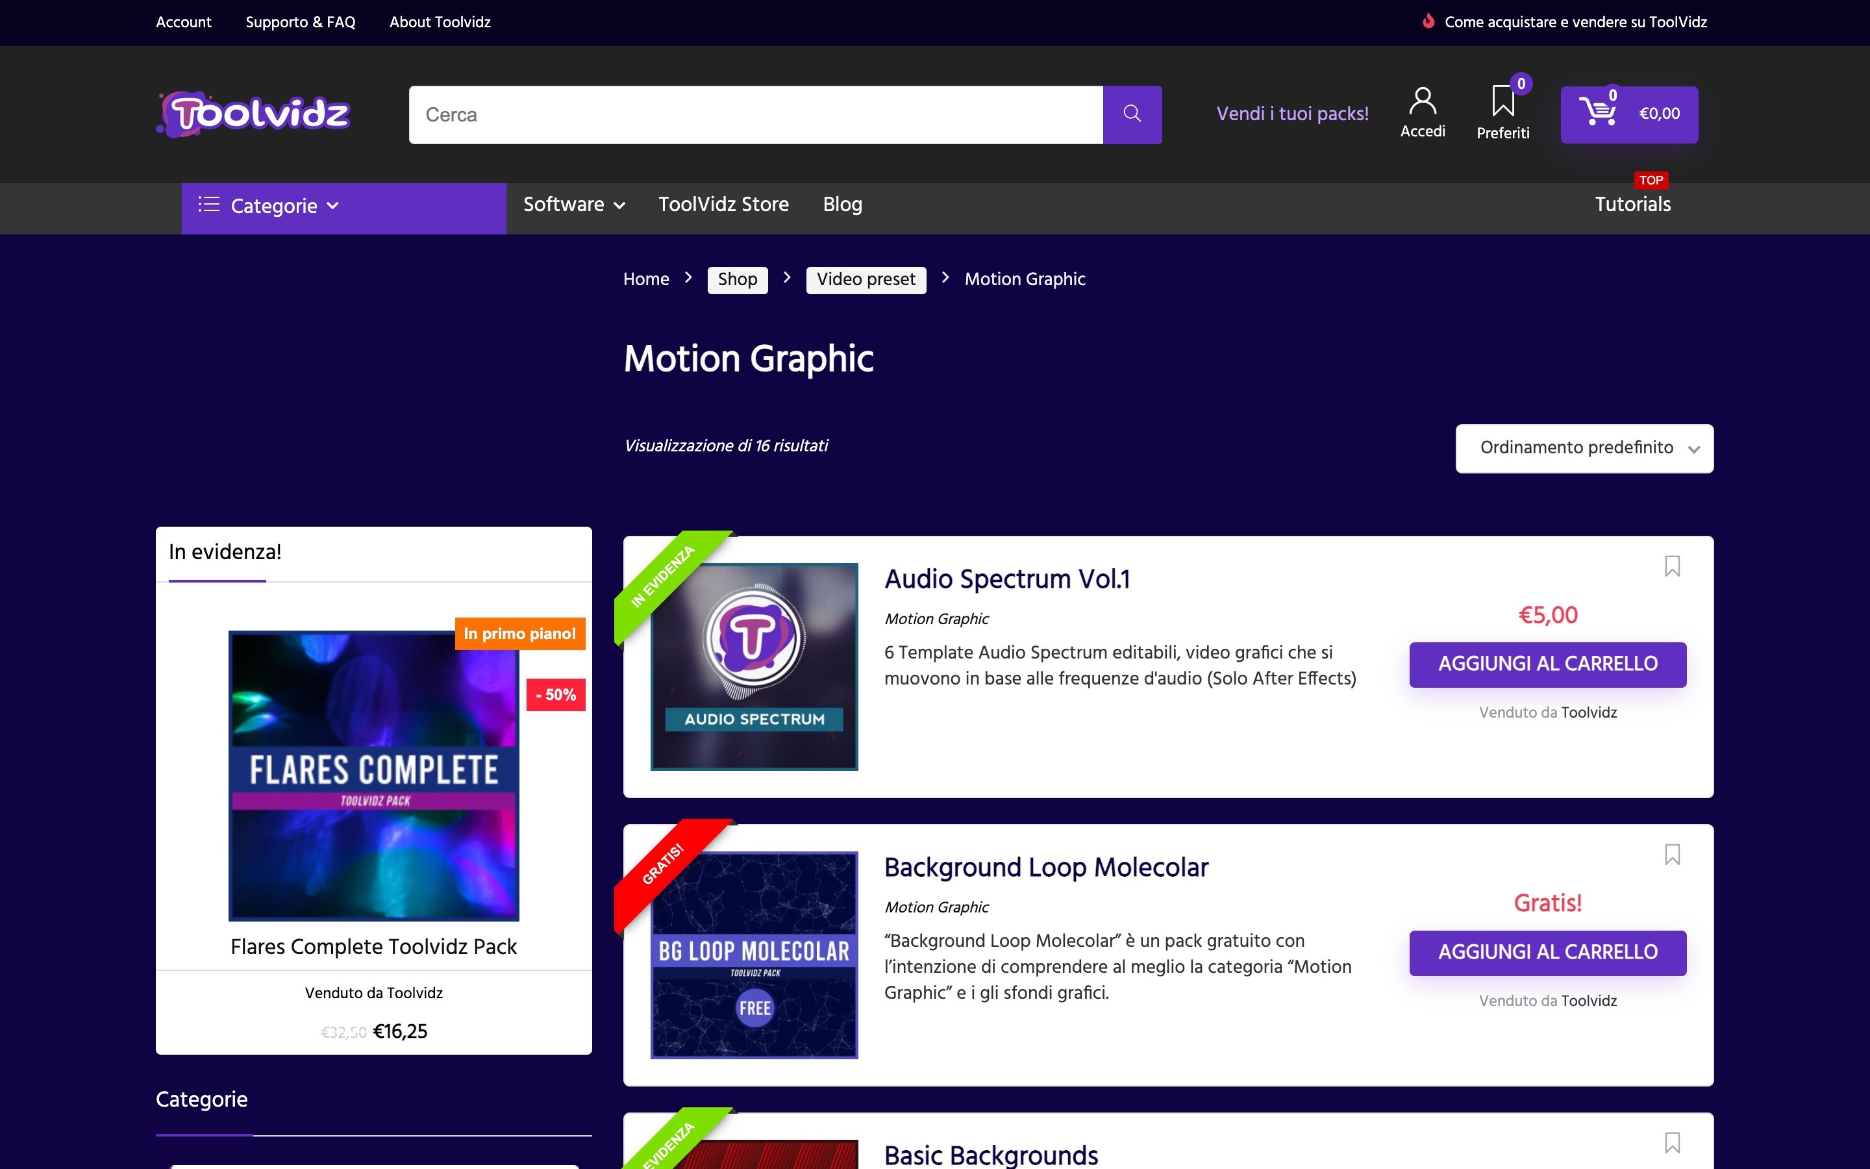Click Visualizzazione di 16 risultati text
1870x1169 pixels.
(x=725, y=446)
